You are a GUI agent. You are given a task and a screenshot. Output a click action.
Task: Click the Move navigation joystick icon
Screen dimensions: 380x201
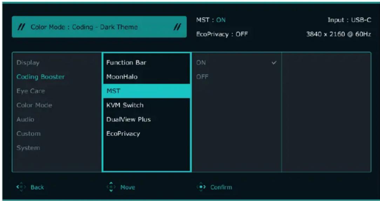tap(111, 187)
